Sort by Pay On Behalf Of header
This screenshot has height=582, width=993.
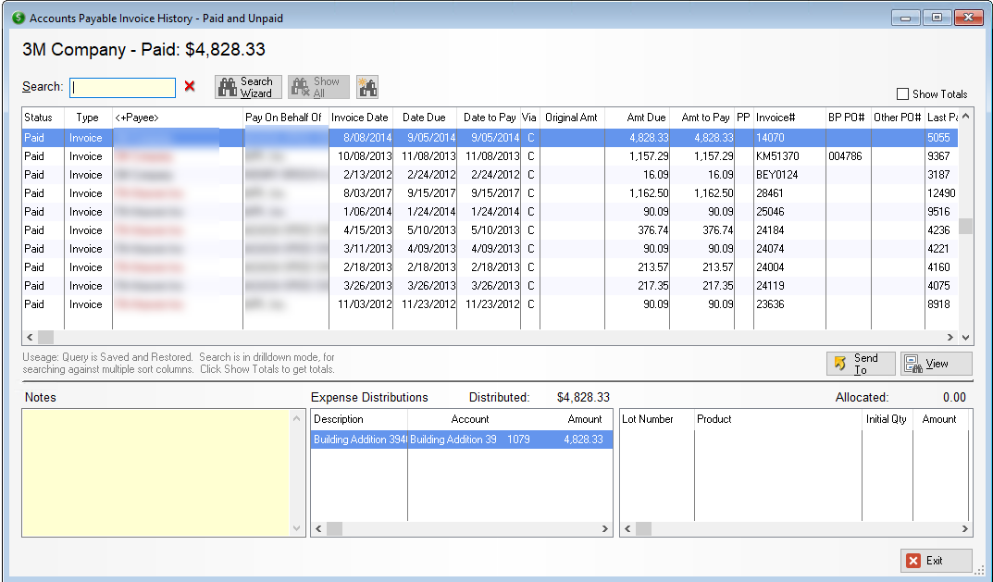pos(286,118)
